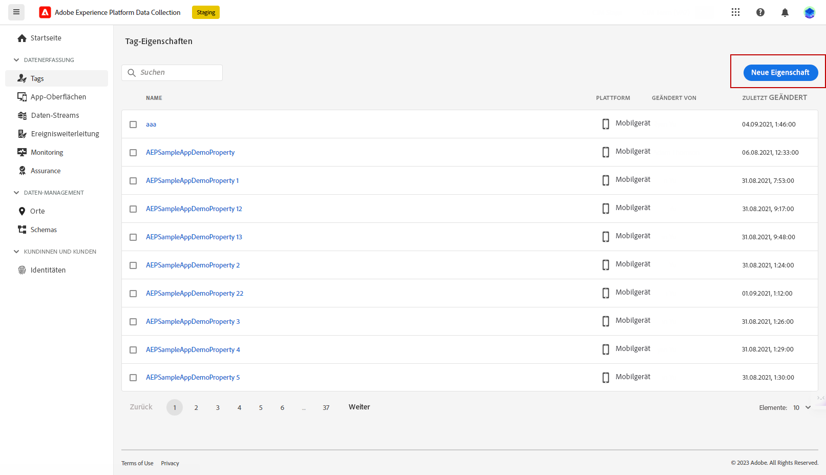
Task: Select the AEPSampleAppDemoProperty 12 checkbox
Action: [133, 209]
